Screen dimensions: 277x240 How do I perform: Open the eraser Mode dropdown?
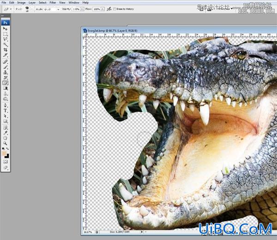tap(51, 9)
